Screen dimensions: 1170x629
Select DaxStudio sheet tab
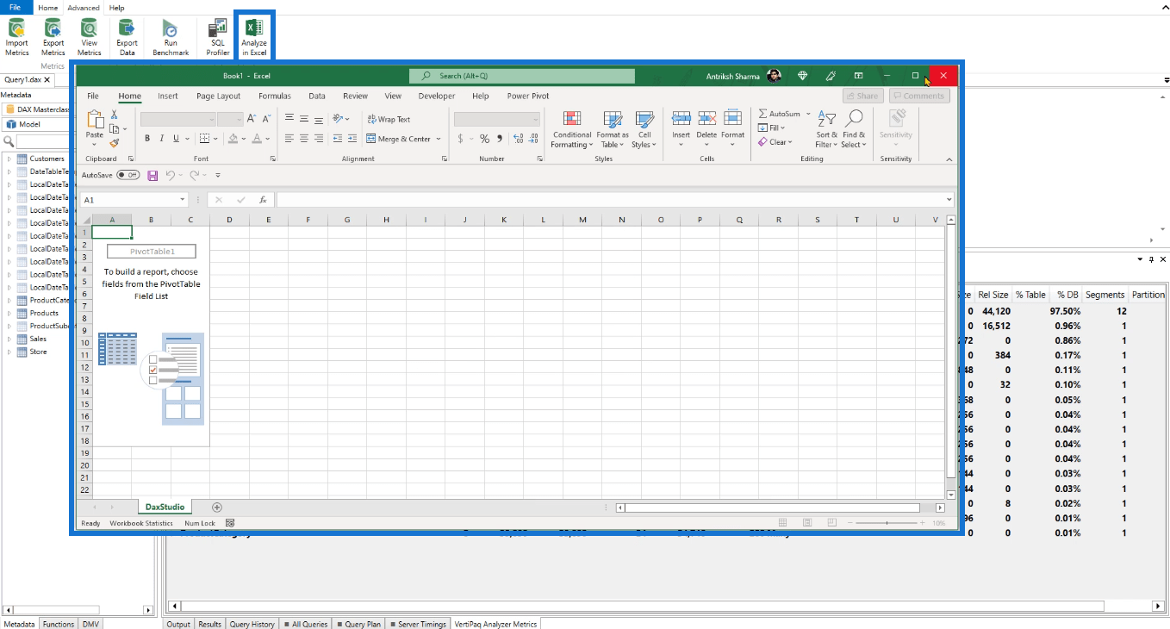[x=165, y=508]
